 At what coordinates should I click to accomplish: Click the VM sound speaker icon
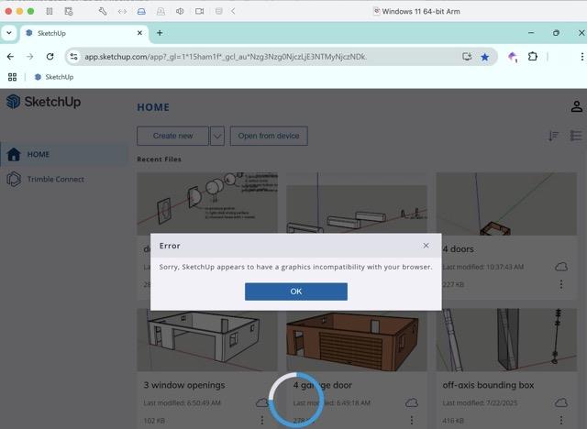coord(180,11)
